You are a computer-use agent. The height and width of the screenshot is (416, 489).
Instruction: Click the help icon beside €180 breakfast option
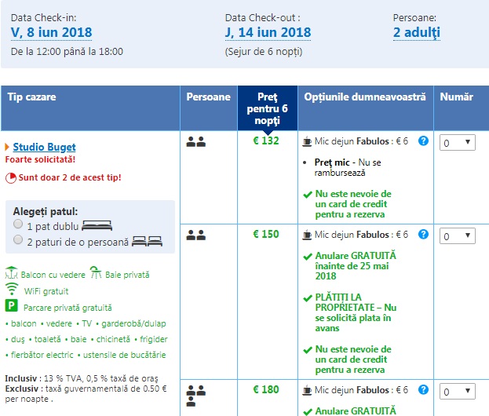pos(424,390)
